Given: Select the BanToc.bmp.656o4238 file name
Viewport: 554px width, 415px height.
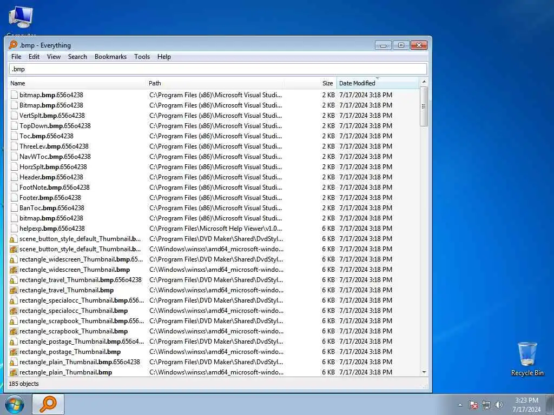Looking at the screenshot, I should [51, 208].
